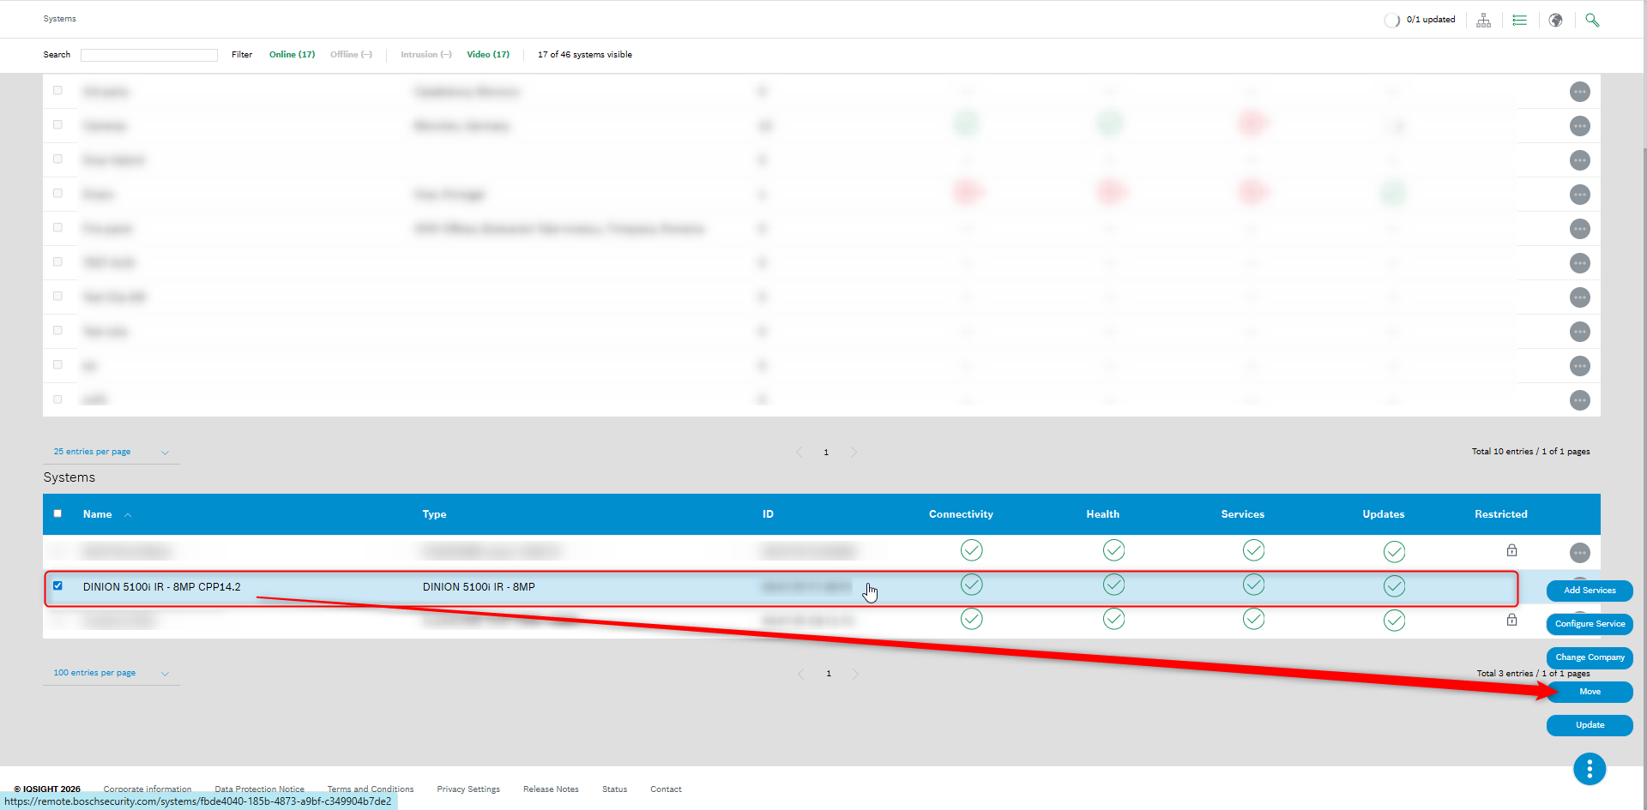1647x810 pixels.
Task: Expand the 100 entries per page dropdown
Action: pyautogui.click(x=112, y=673)
